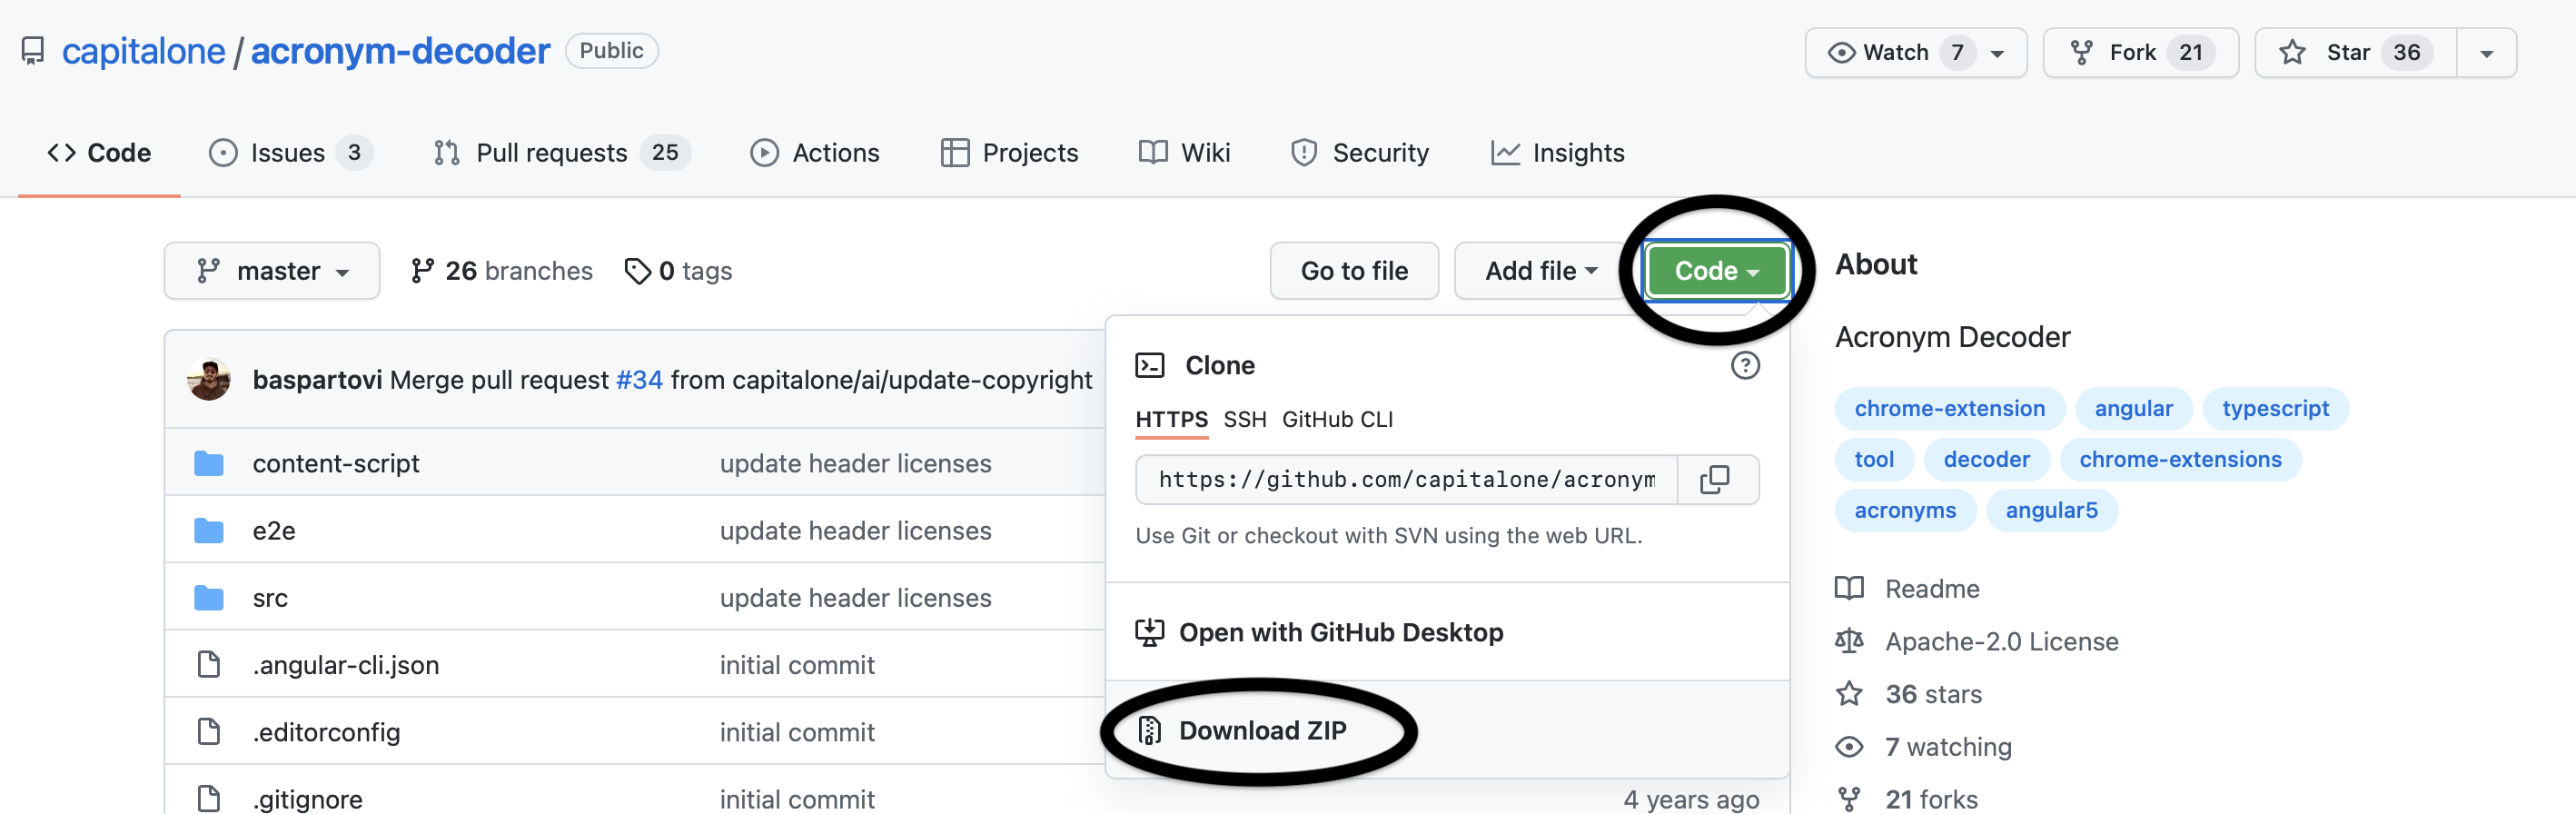Open the Wiki tab
The image size is (2576, 814).
(1184, 153)
